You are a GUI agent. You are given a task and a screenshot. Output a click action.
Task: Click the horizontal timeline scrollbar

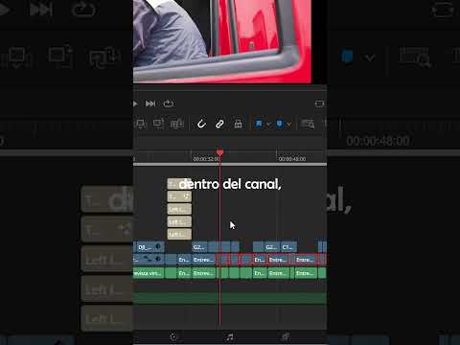[230, 164]
